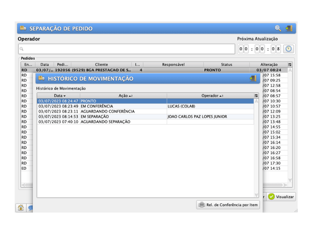Open column chooser icon in Pedidos table
This screenshot has height=234, width=312.
coord(290,64)
